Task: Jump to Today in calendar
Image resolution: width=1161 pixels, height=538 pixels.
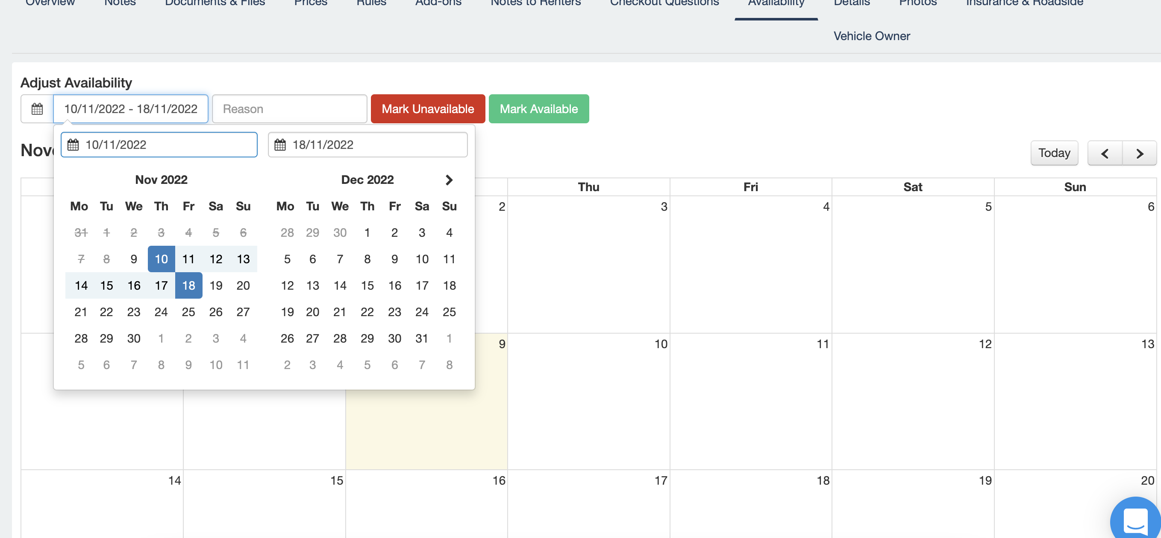Action: (x=1054, y=153)
